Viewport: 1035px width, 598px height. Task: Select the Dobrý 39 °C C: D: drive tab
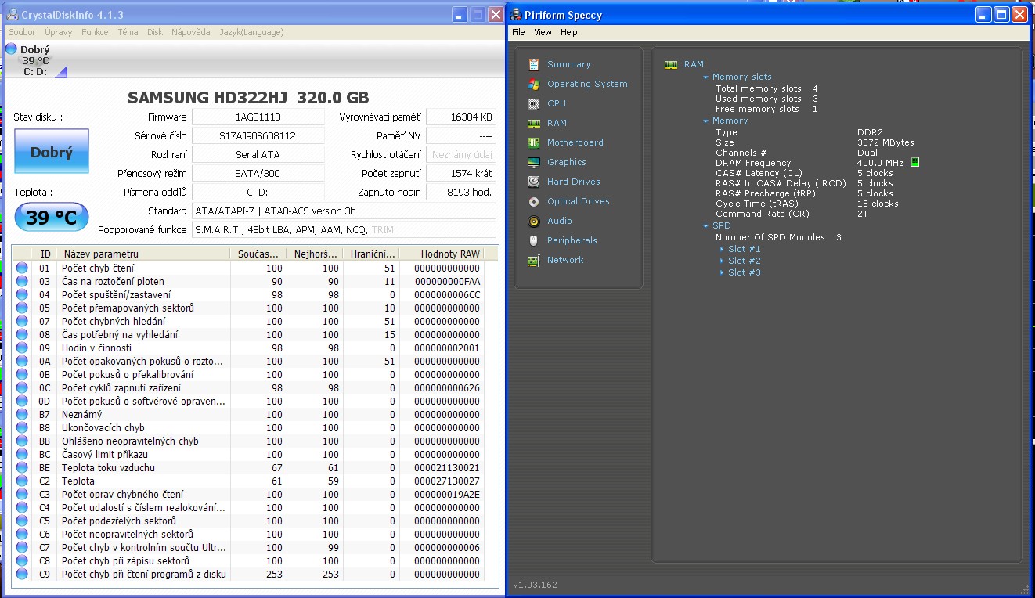point(35,60)
